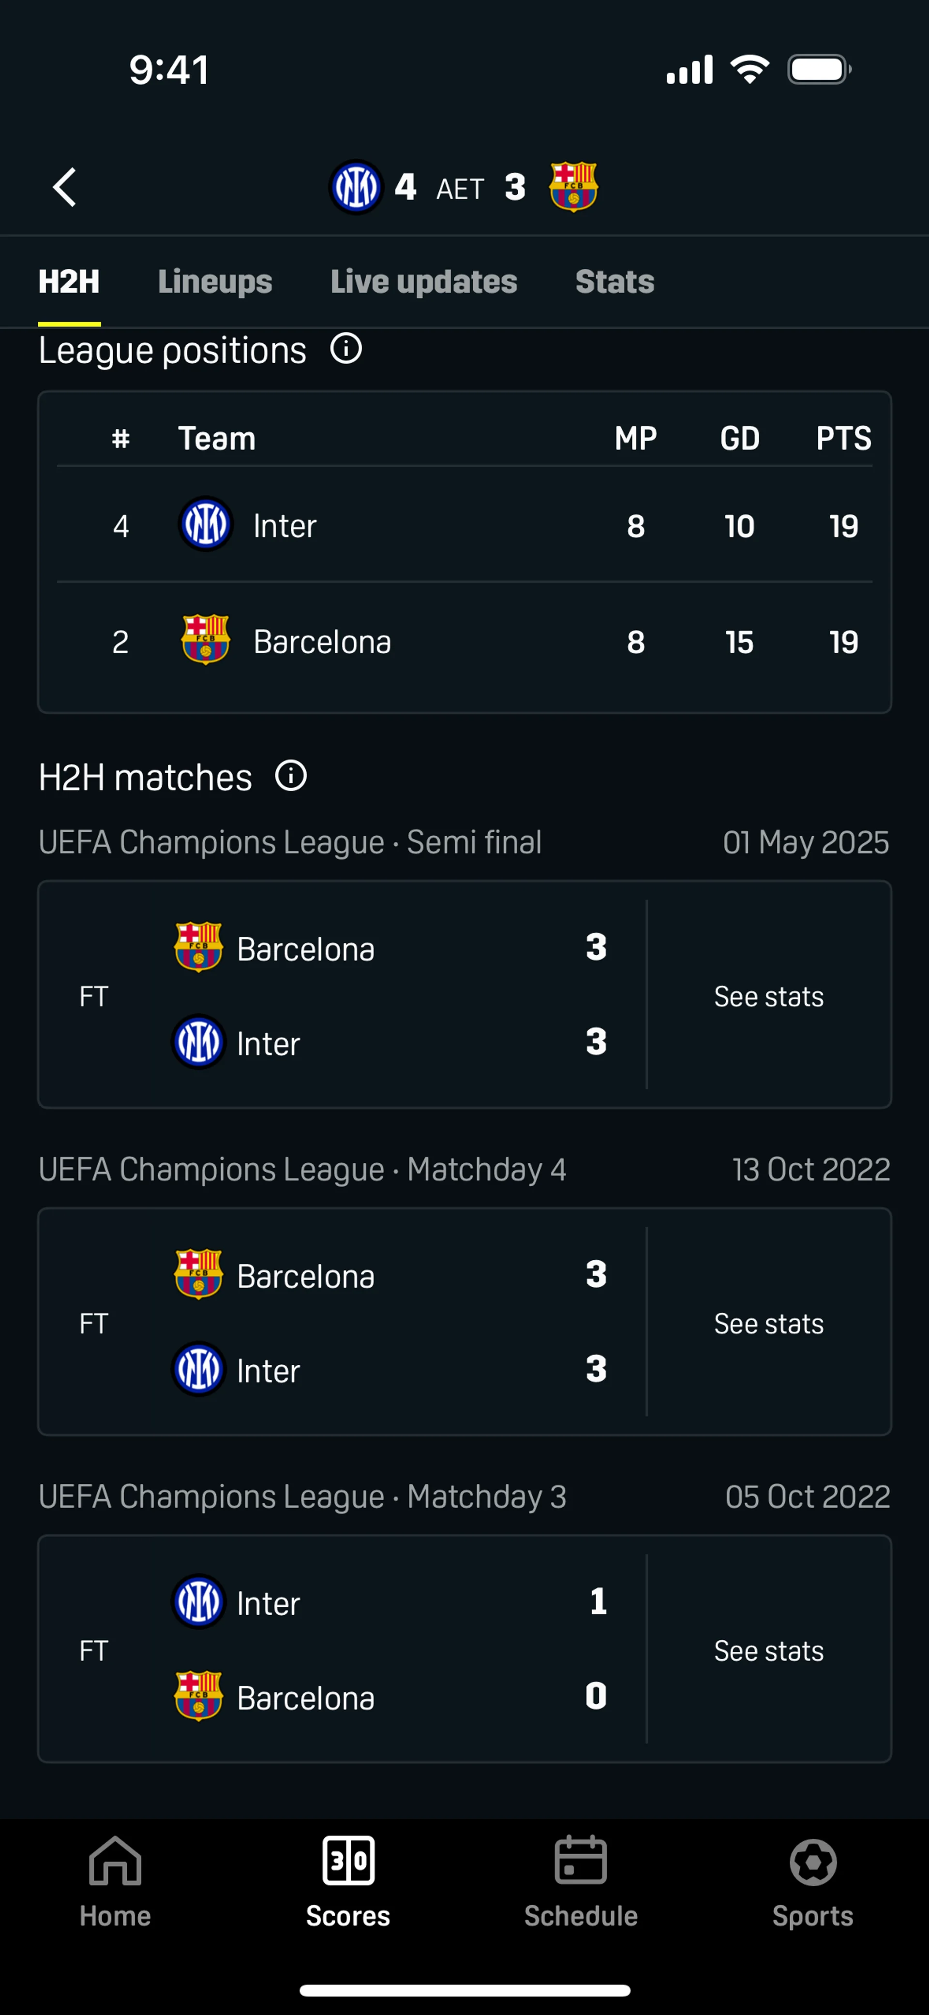
Task: Tap the Barcelona crest in the score header
Action: pyautogui.click(x=573, y=188)
